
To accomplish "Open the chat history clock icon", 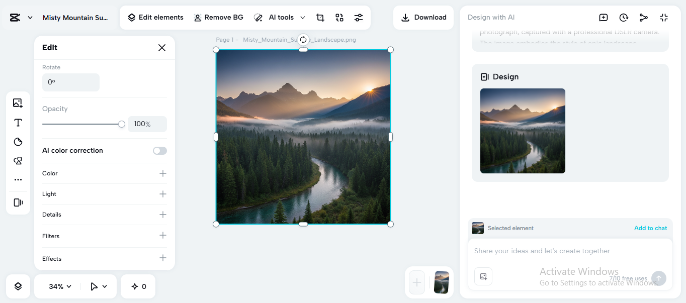I will click(x=624, y=18).
